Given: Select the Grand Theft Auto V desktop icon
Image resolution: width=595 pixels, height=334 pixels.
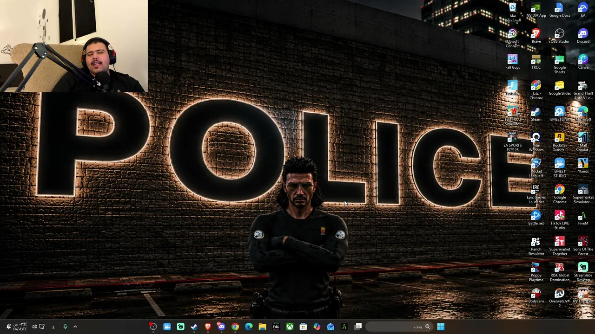Looking at the screenshot, I should coord(583,90).
